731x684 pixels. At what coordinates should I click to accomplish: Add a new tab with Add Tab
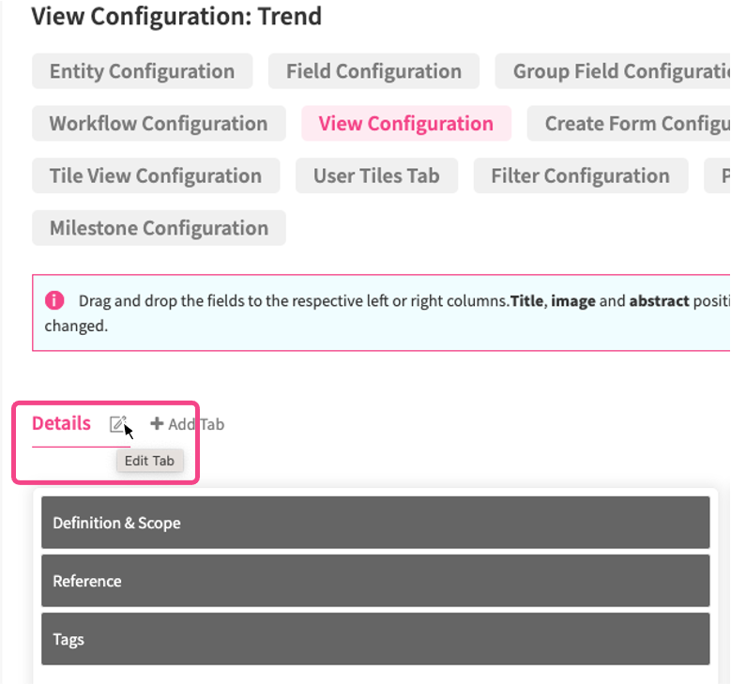click(188, 424)
